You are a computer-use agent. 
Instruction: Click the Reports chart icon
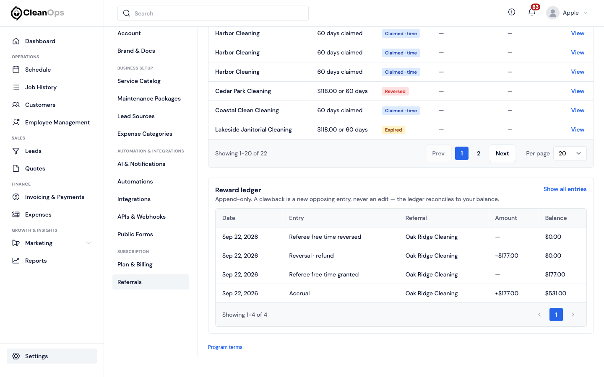coord(16,261)
